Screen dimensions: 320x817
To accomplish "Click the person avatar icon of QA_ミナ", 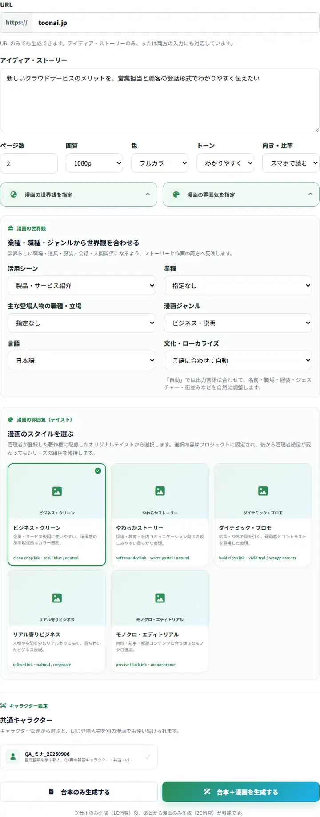I will pos(13,757).
